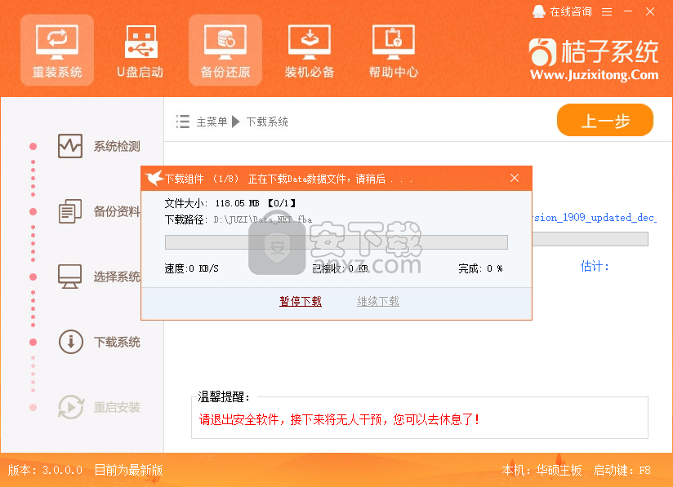Click the 下载系统 breadcrumb text
The height and width of the screenshot is (487, 673).
point(267,122)
